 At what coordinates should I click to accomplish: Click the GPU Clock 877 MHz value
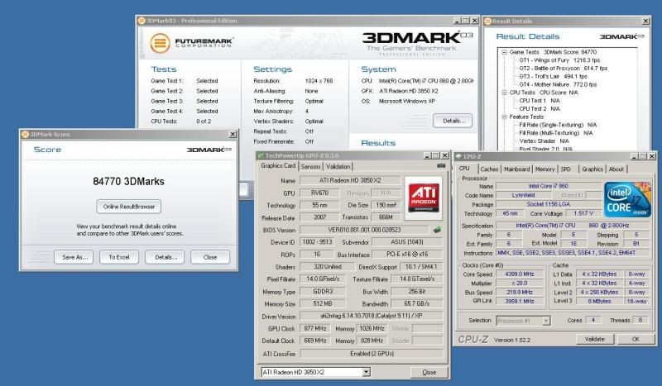(x=315, y=328)
